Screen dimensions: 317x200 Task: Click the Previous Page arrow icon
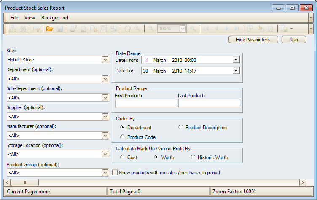point(217,29)
